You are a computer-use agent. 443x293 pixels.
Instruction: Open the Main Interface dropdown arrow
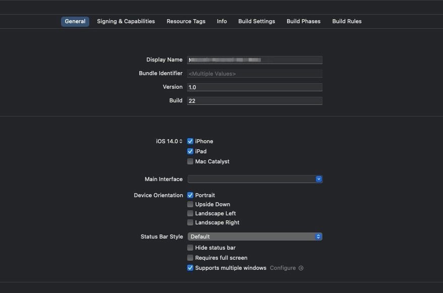318,179
